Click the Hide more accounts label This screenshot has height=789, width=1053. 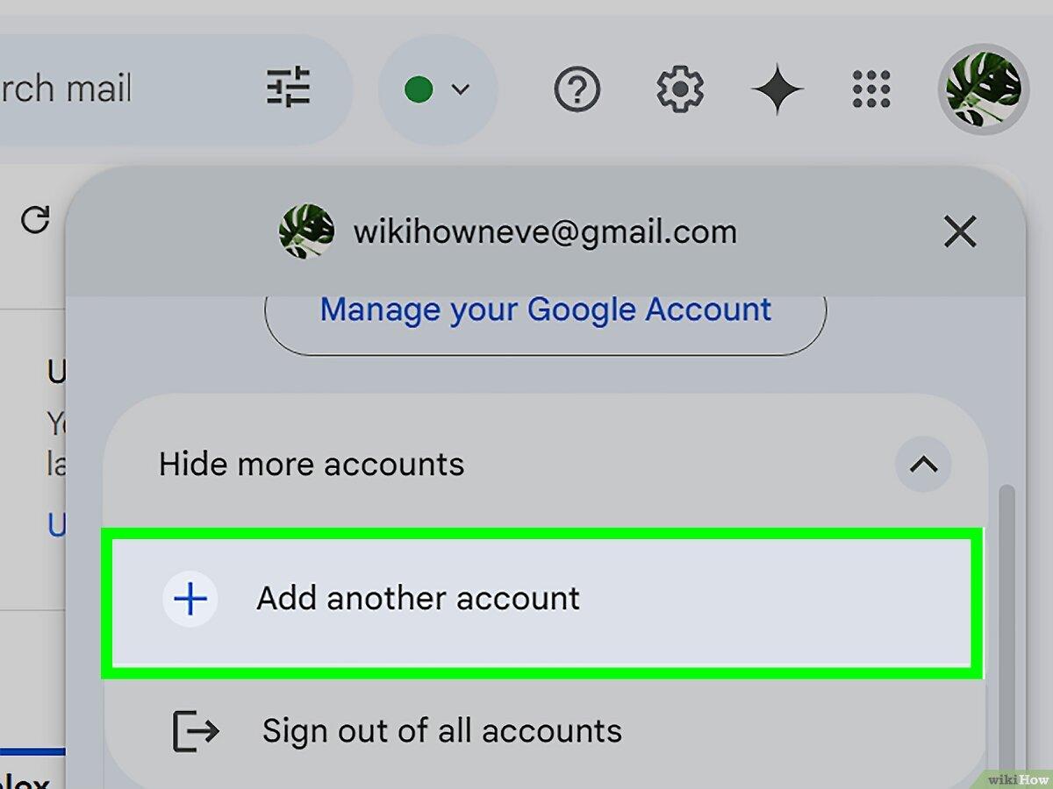pos(312,464)
